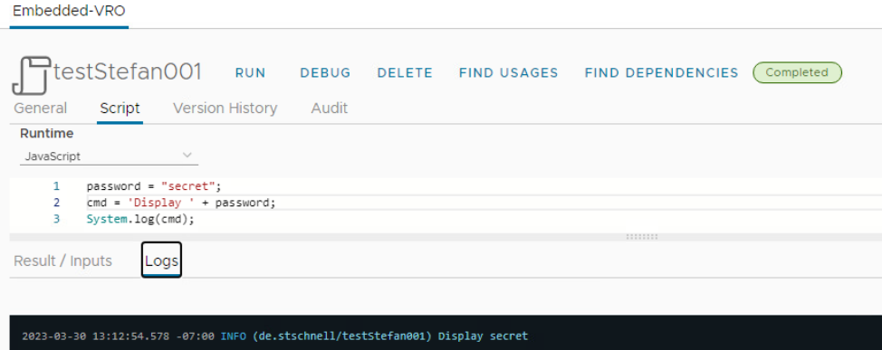Switch to the Embedded-VRO tab
The width and height of the screenshot is (882, 350).
click(69, 13)
